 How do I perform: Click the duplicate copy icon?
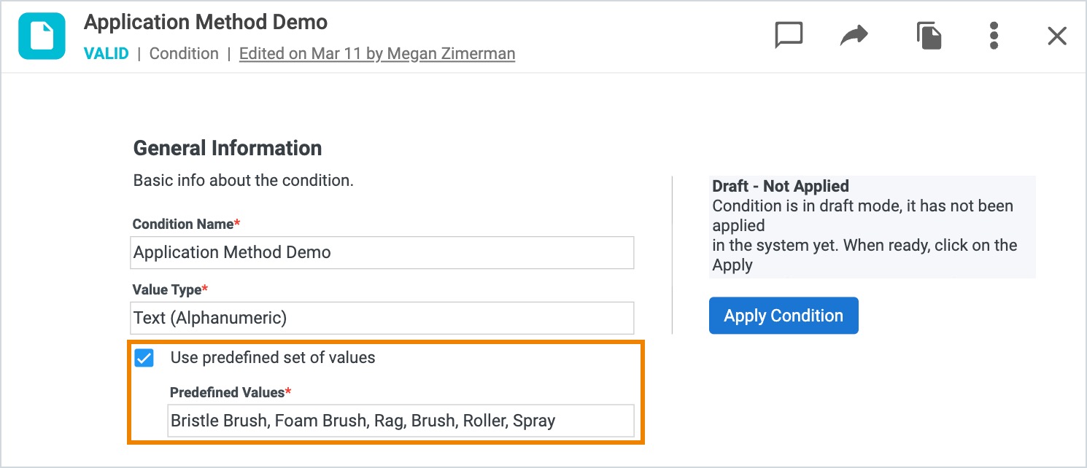(x=929, y=35)
